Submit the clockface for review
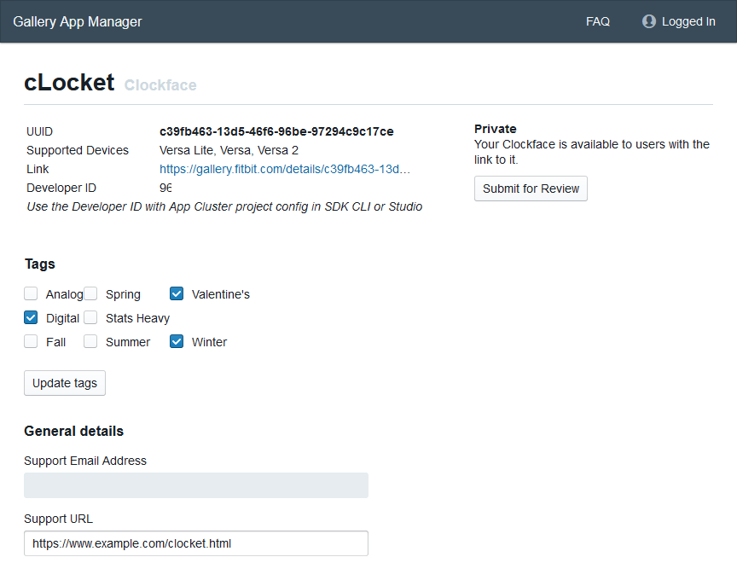 [531, 189]
